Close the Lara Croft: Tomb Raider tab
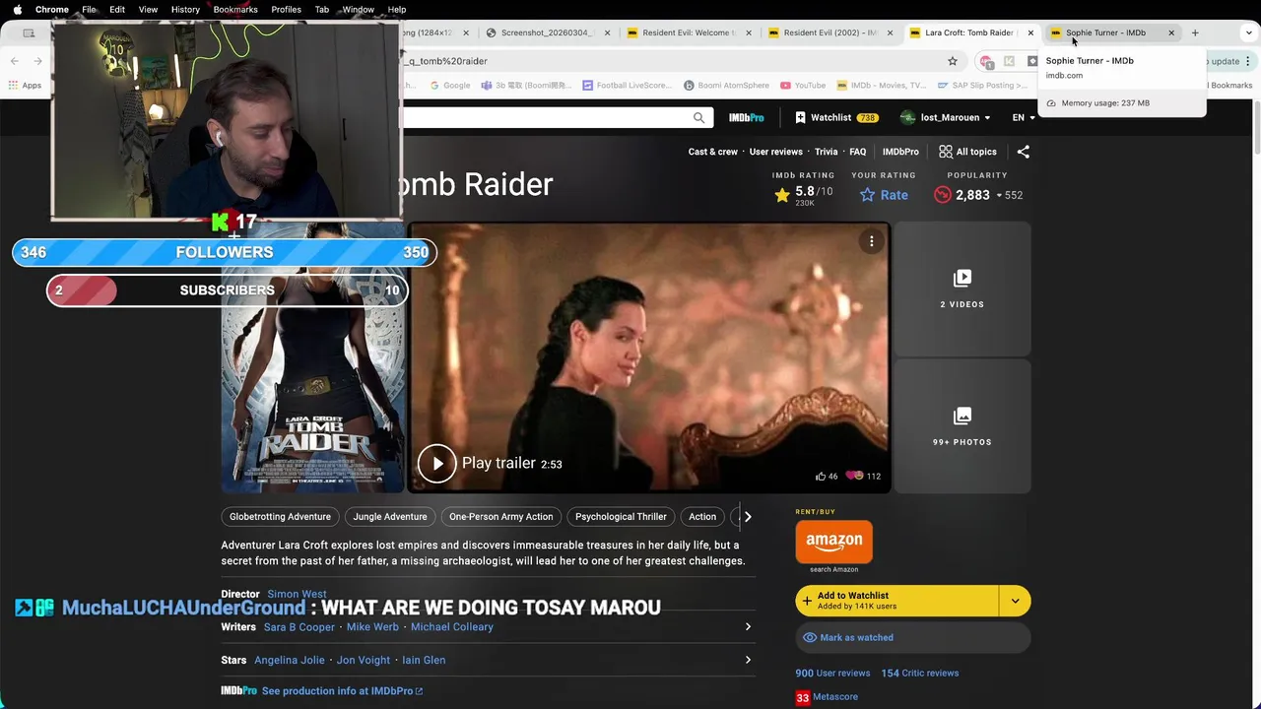This screenshot has height=709, width=1261. (1030, 32)
